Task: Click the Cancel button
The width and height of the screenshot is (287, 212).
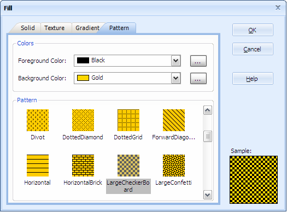Action: point(253,49)
